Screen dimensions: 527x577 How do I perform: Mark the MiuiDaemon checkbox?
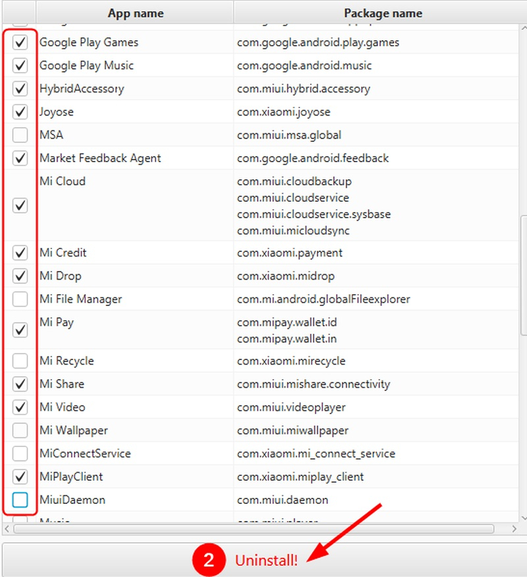click(20, 500)
